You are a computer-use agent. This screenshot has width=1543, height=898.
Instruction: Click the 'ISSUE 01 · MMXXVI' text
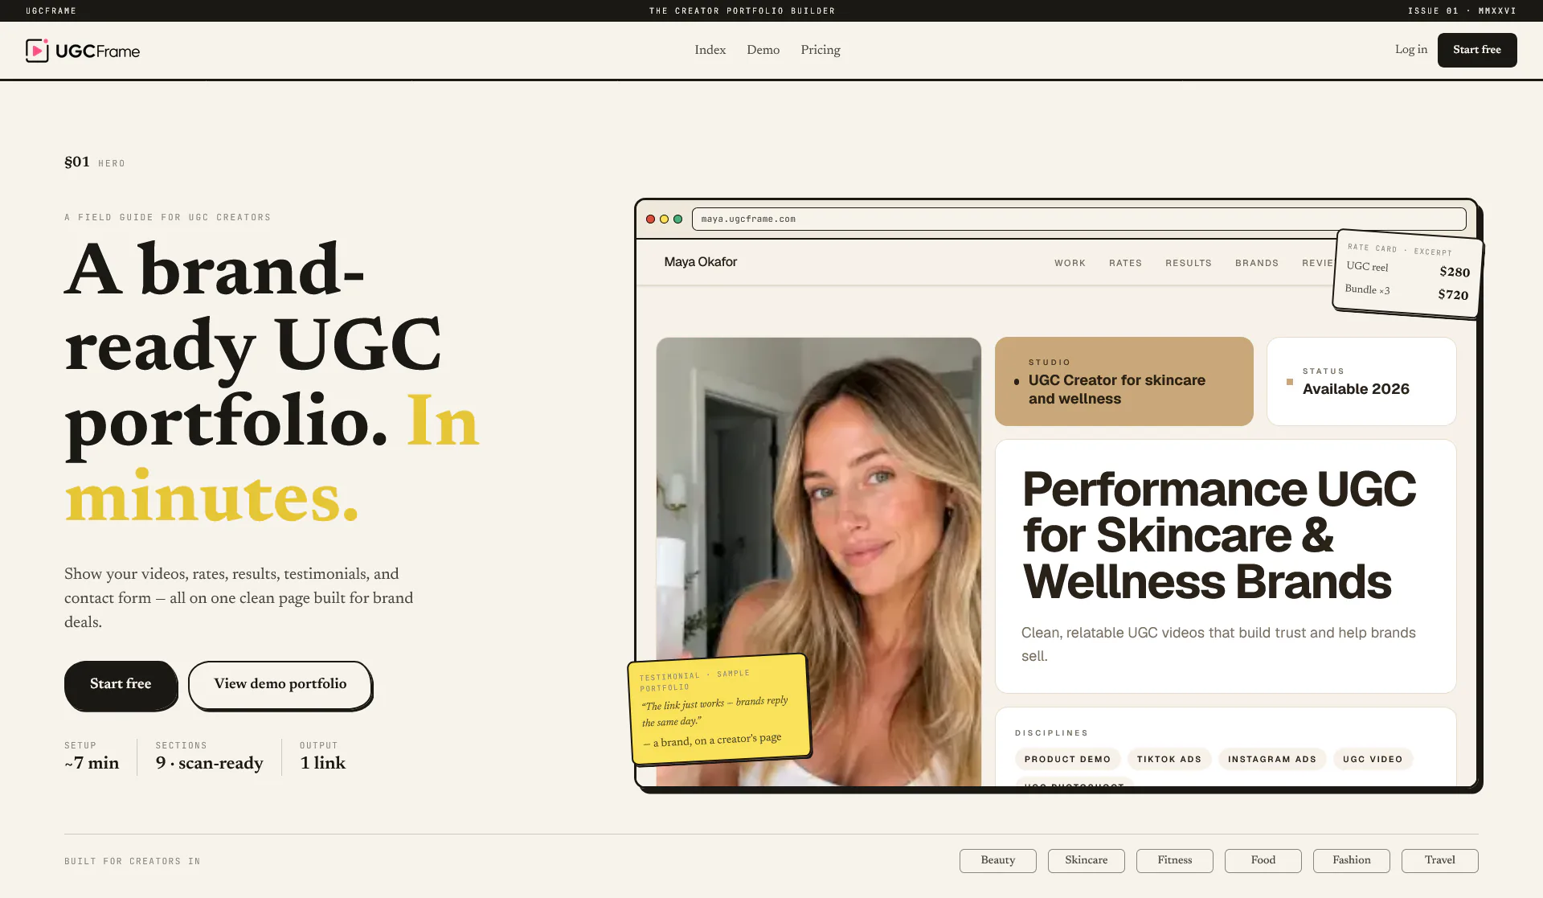[x=1462, y=10]
